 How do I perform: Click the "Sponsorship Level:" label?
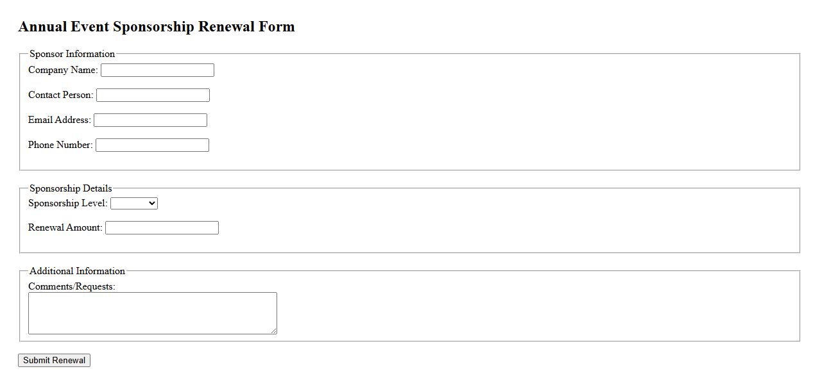pos(67,203)
